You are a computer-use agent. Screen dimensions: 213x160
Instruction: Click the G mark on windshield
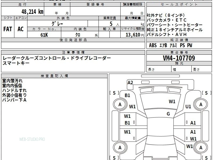pos(168,114)
